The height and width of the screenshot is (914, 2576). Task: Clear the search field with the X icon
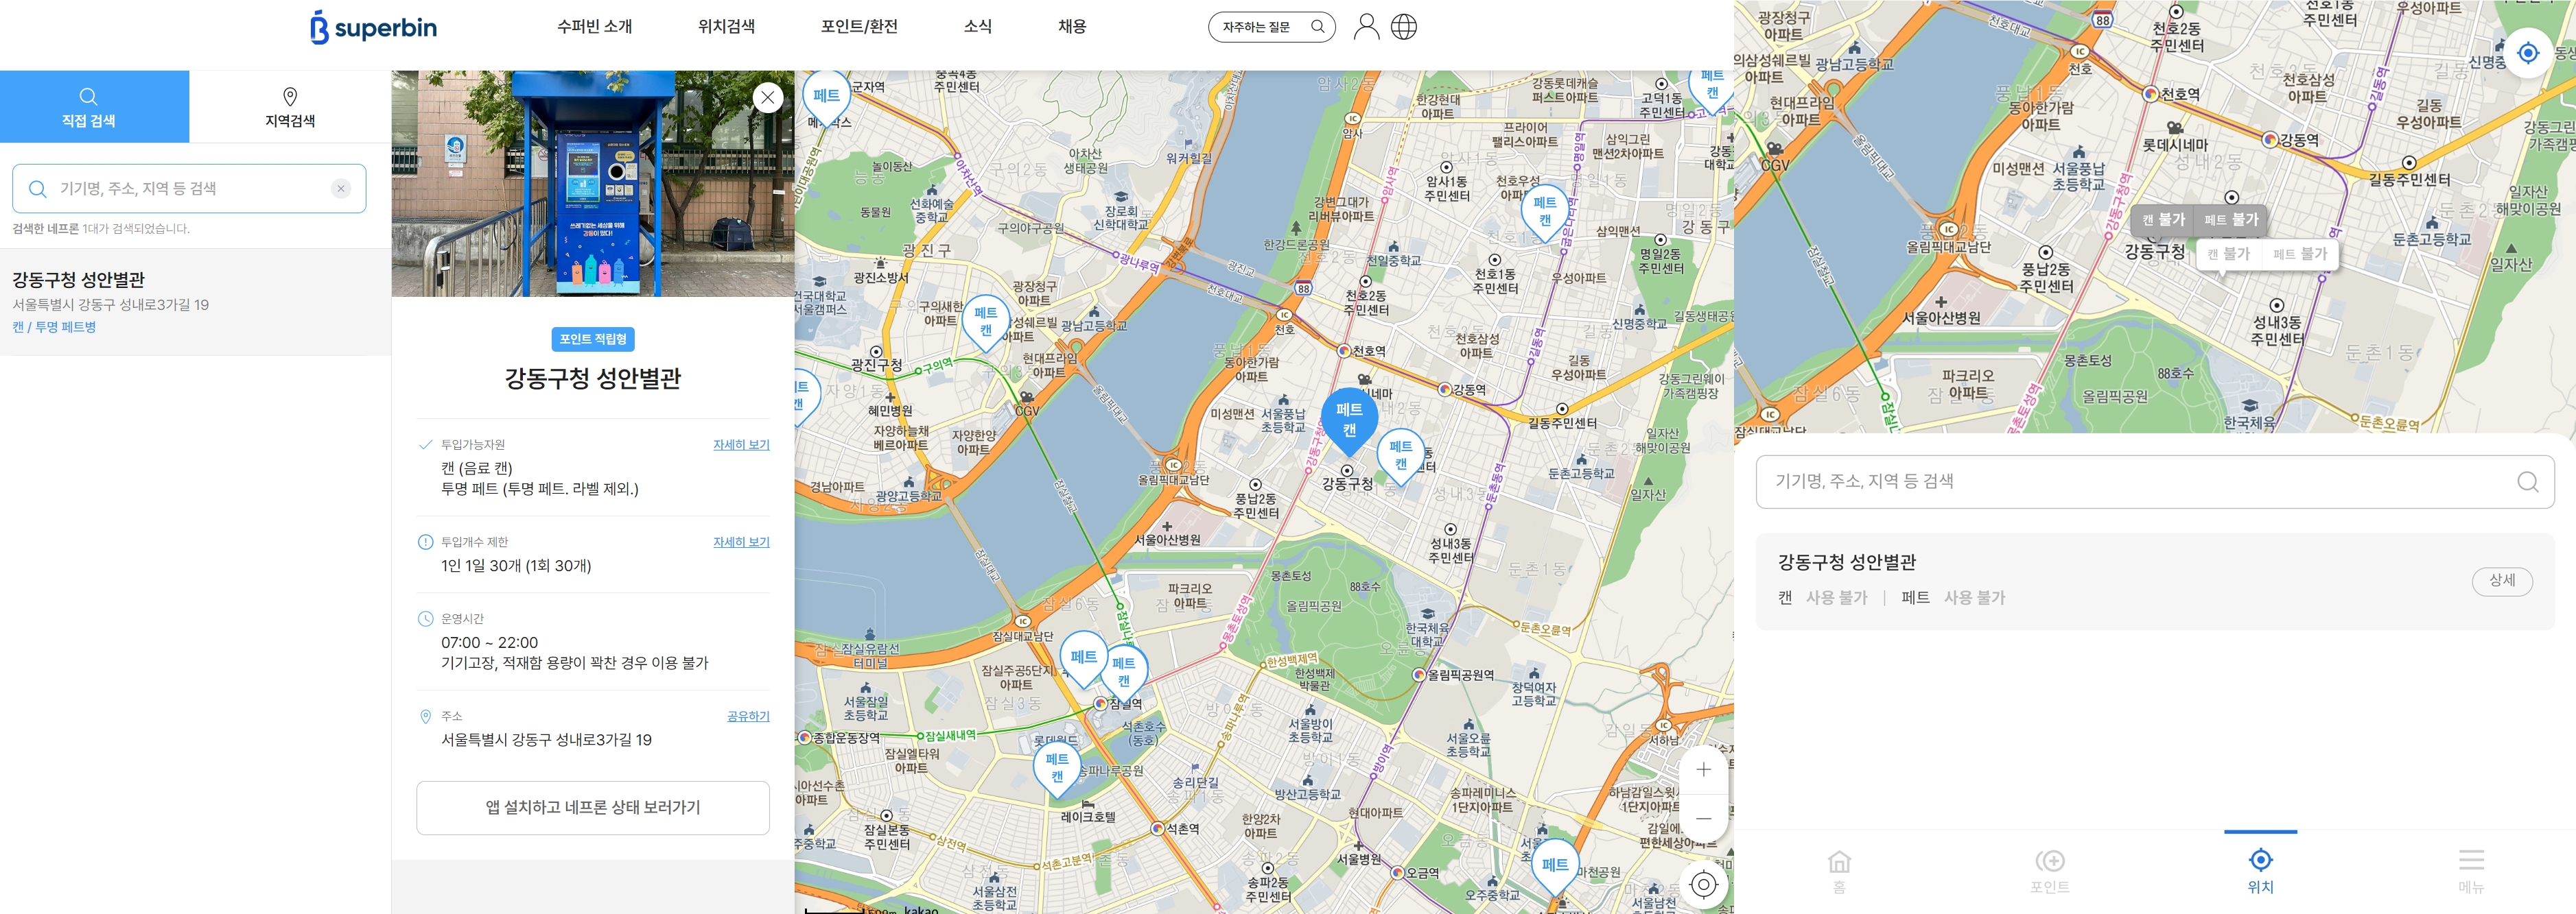tap(341, 189)
